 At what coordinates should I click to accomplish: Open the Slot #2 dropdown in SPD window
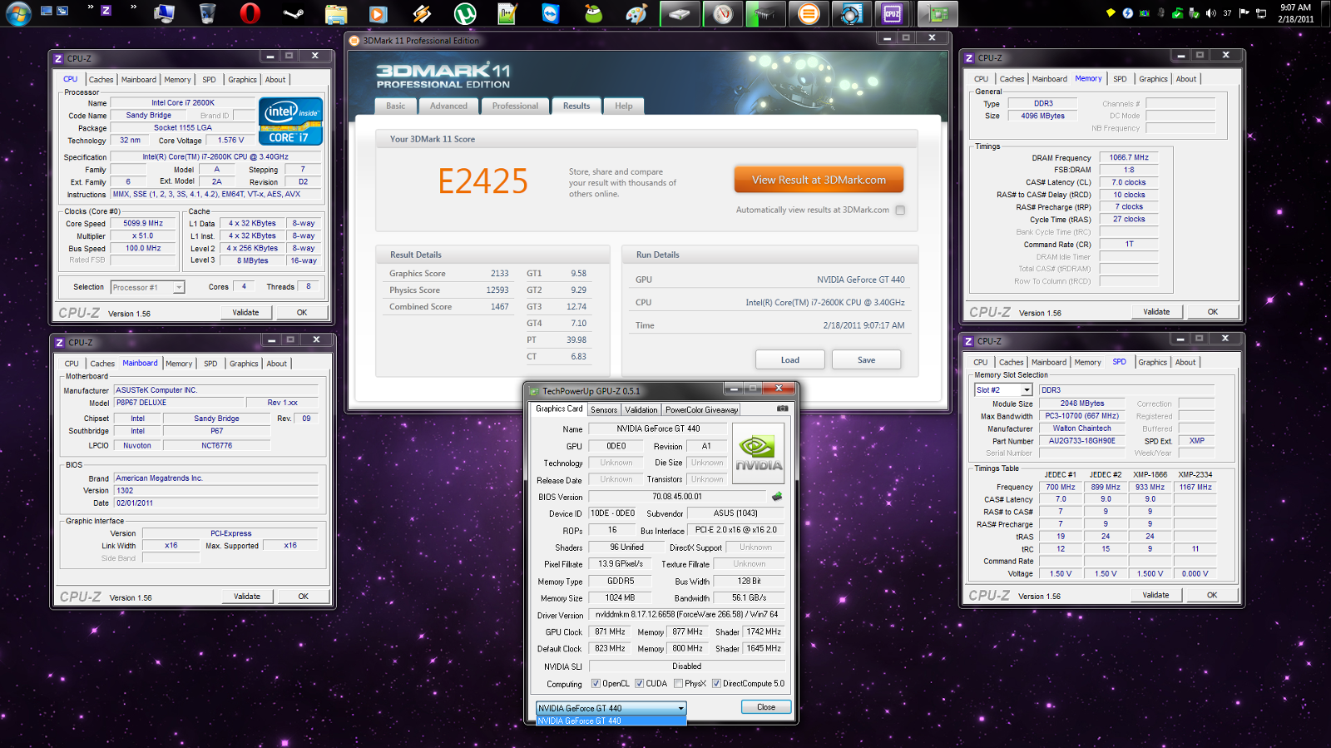[1003, 389]
